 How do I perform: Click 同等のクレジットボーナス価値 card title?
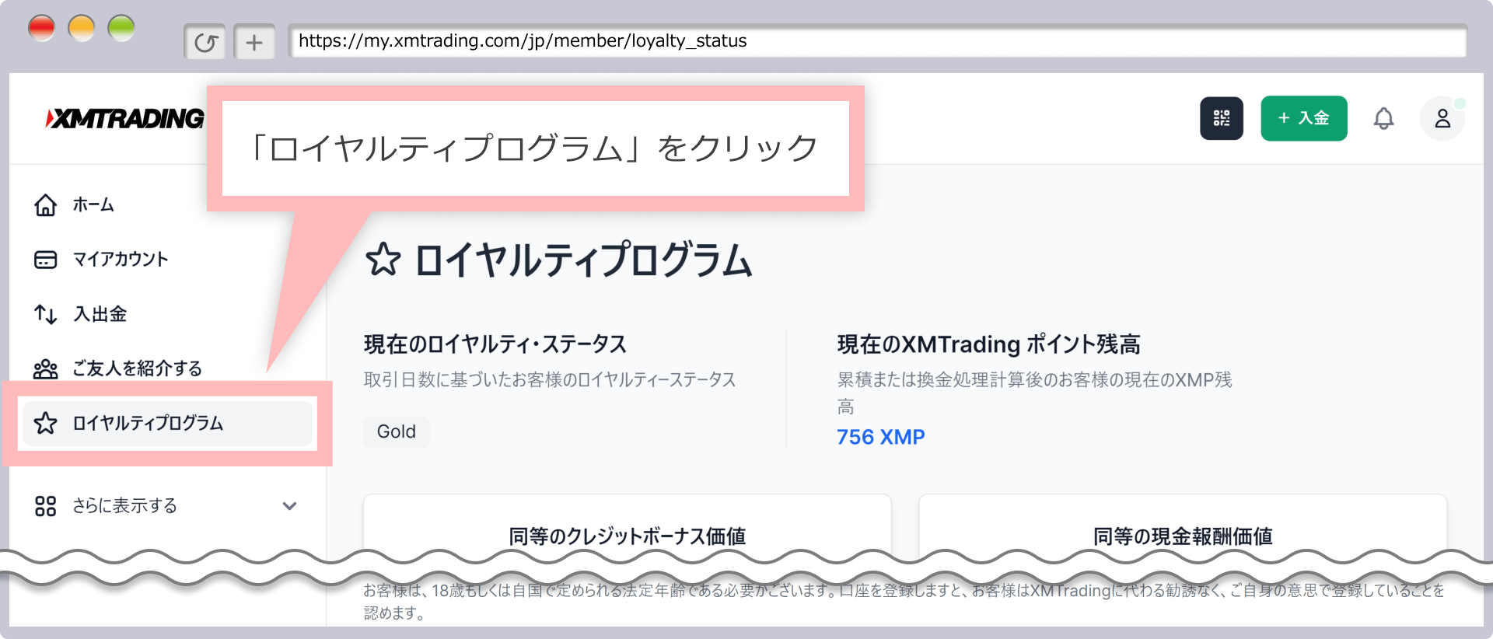point(627,536)
